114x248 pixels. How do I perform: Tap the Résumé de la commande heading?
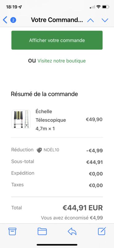click(44, 94)
